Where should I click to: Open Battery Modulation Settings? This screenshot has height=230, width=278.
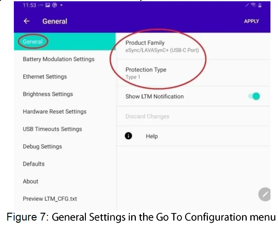(x=58, y=59)
